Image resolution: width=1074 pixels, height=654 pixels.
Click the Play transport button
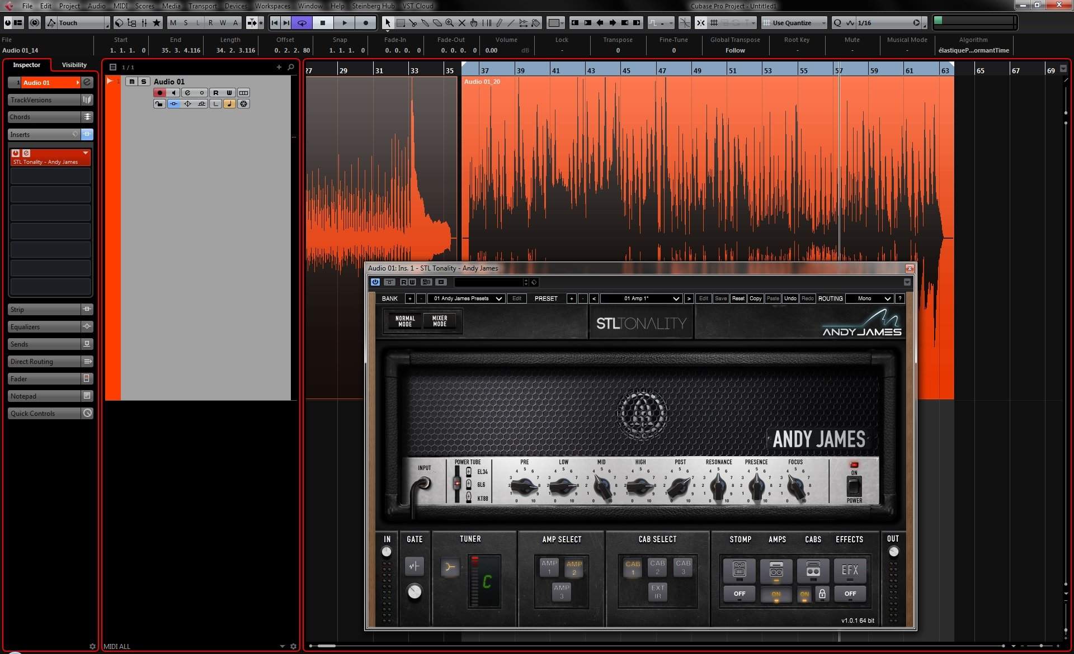click(x=345, y=23)
